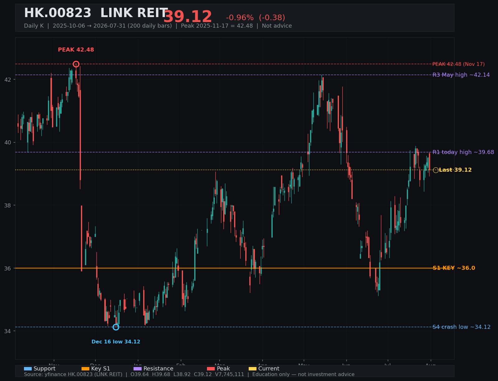Click the 'Current' legend label
Image resolution: width=498 pixels, height=381 pixels.
pyautogui.click(x=269, y=369)
